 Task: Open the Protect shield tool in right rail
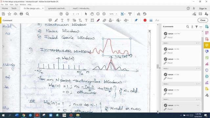[207, 70]
